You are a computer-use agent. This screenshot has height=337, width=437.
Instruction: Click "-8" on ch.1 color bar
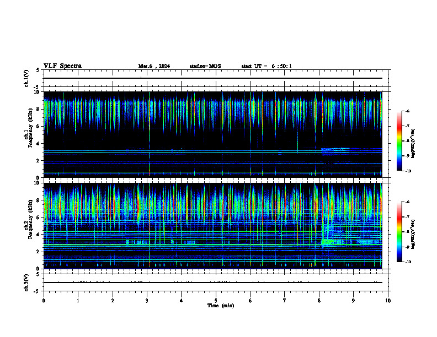click(x=407, y=141)
